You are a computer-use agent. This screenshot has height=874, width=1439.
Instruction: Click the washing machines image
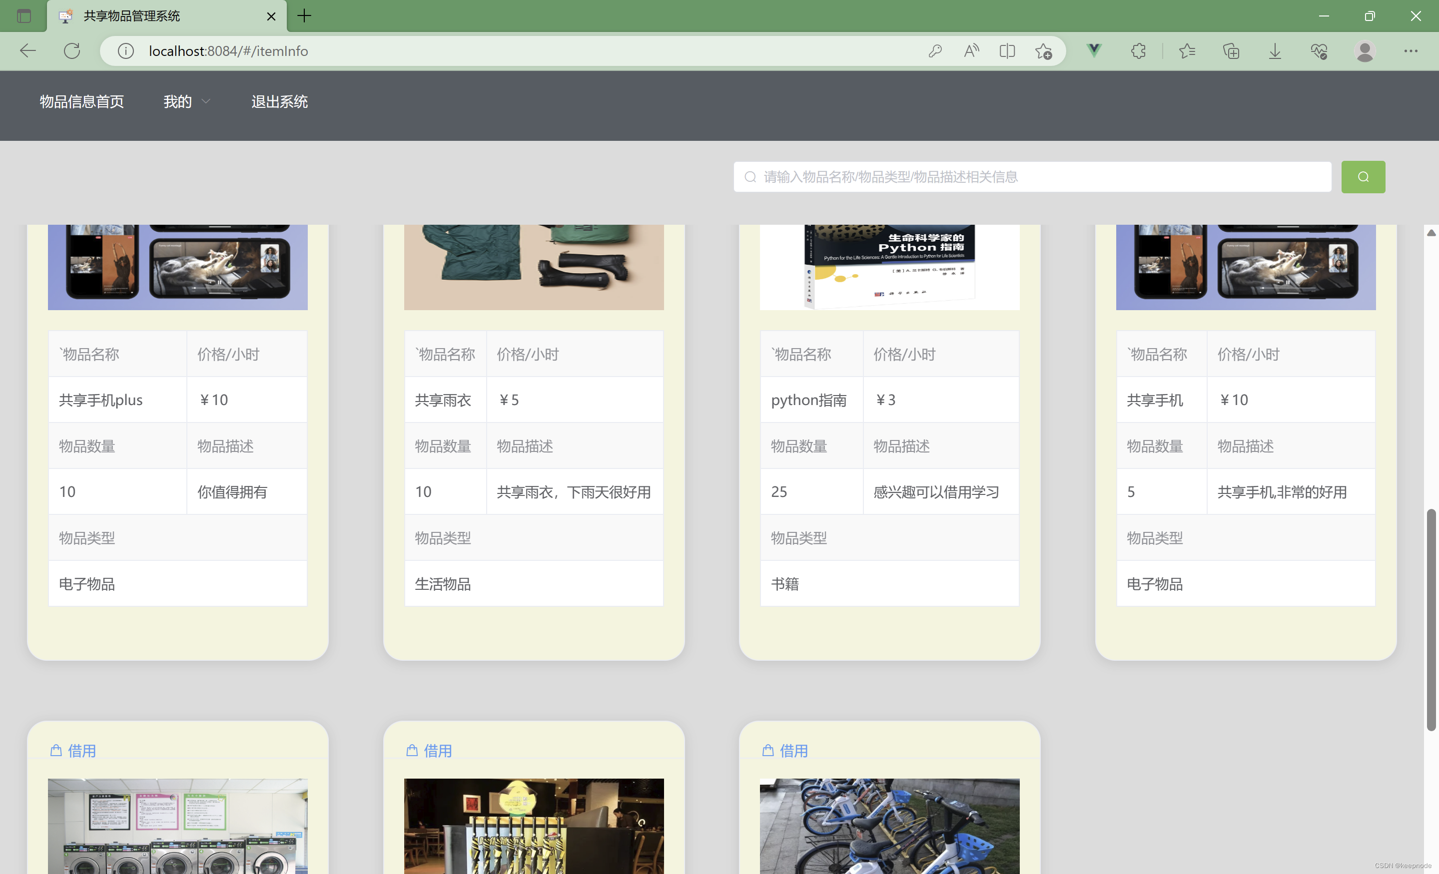coord(177,826)
